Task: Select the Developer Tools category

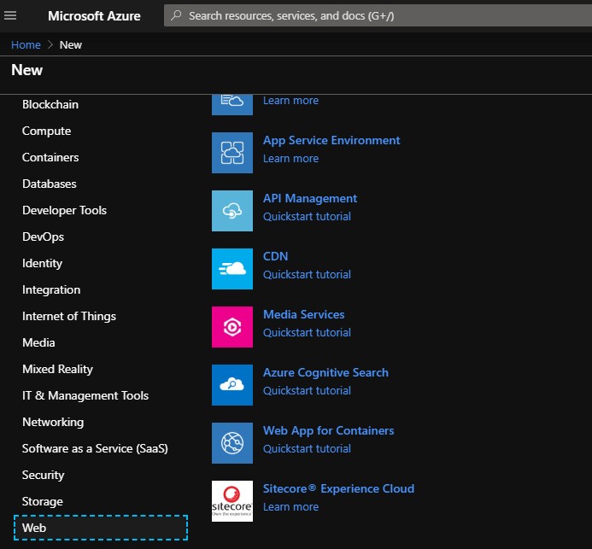Action: point(64,210)
